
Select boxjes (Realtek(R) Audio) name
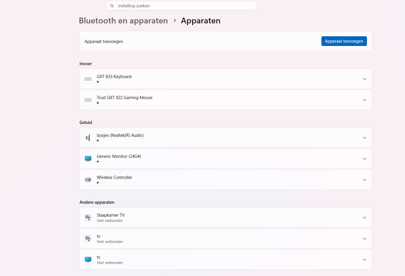[x=120, y=135]
